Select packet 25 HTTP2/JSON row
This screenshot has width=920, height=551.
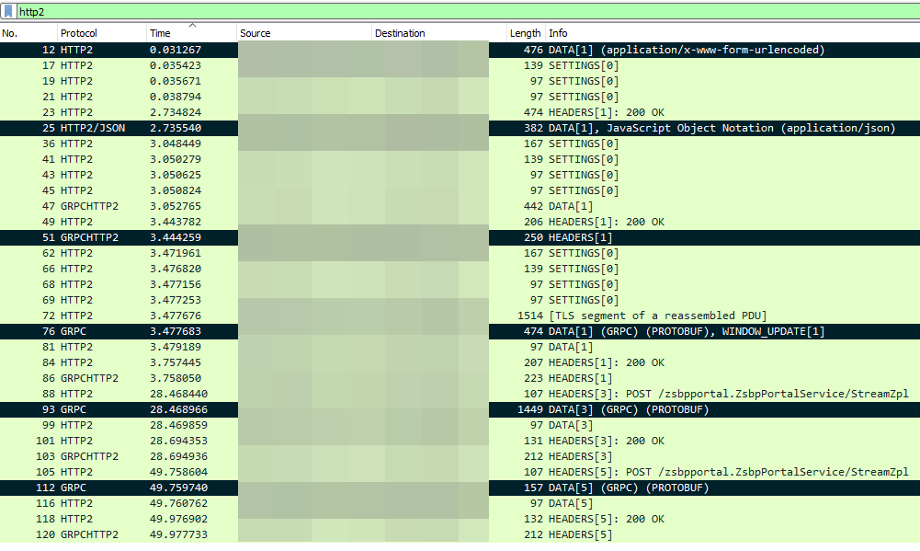(460, 128)
